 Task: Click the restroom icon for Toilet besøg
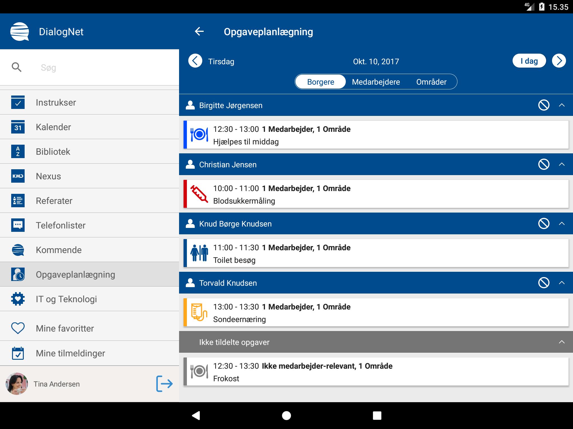pyautogui.click(x=199, y=253)
